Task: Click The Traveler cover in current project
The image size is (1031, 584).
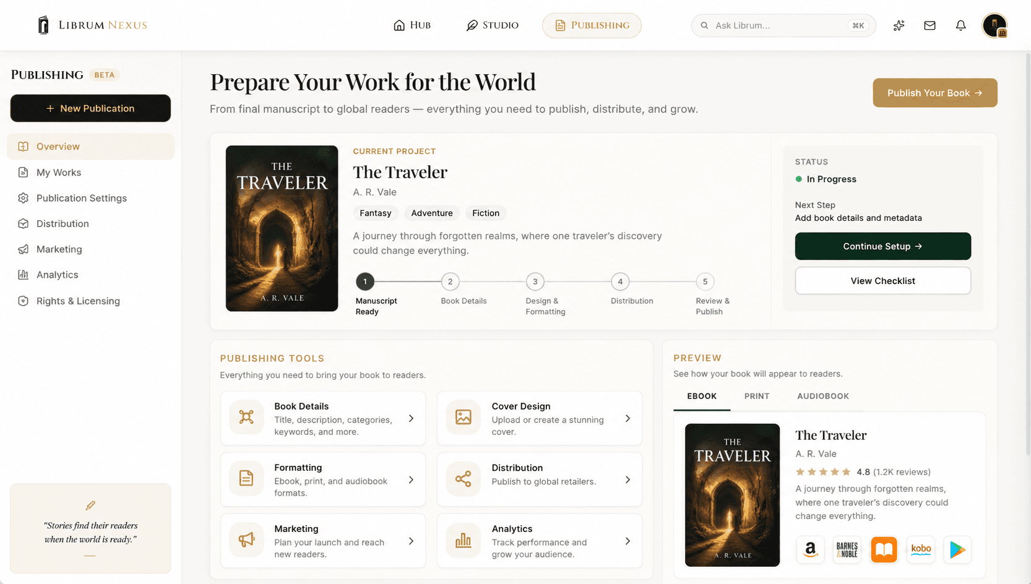Action: coord(282,228)
